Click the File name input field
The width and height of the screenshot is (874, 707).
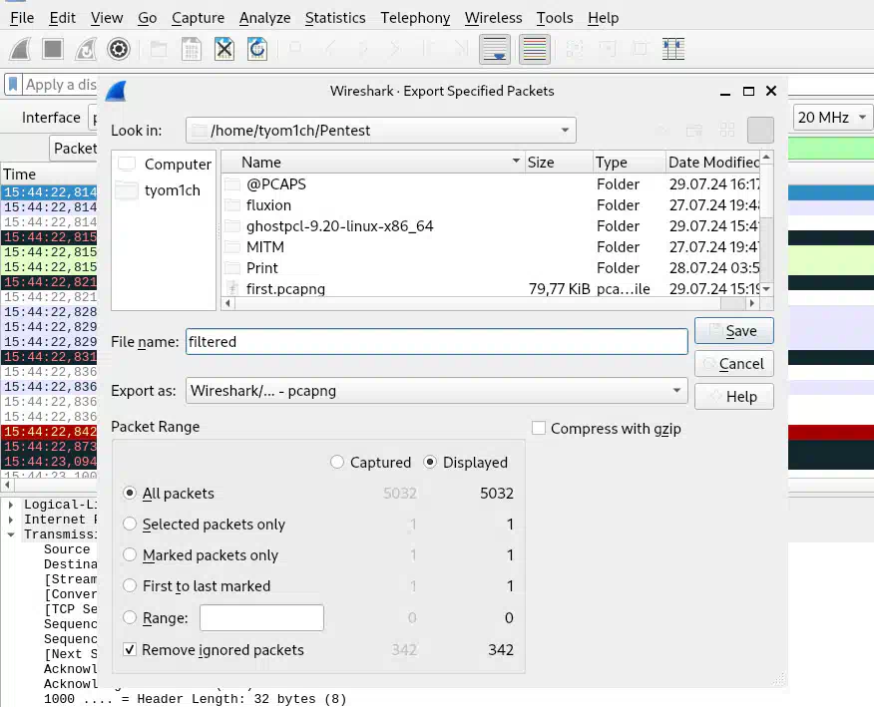click(437, 341)
